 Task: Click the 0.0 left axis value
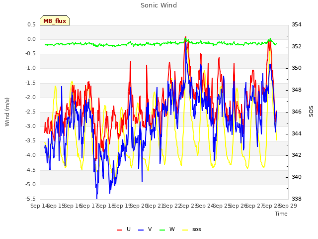click(32, 39)
